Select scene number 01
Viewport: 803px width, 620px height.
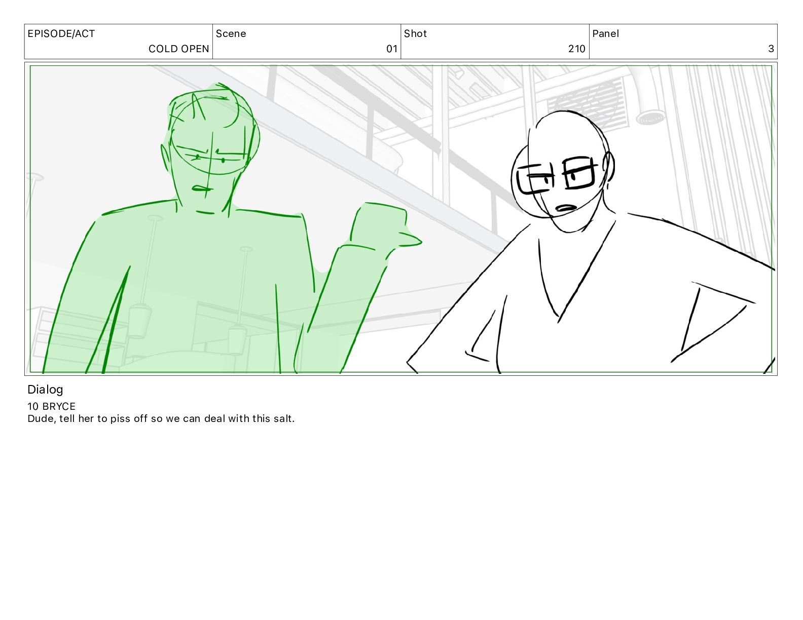click(x=391, y=49)
